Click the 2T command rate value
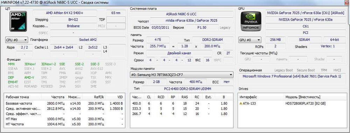 (228, 53)
